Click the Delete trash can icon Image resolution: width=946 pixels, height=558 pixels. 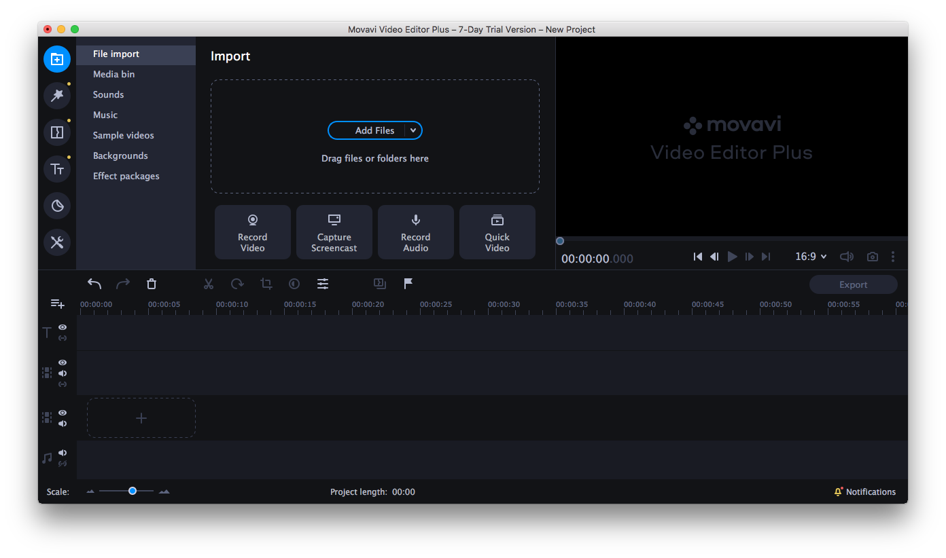[x=152, y=284]
